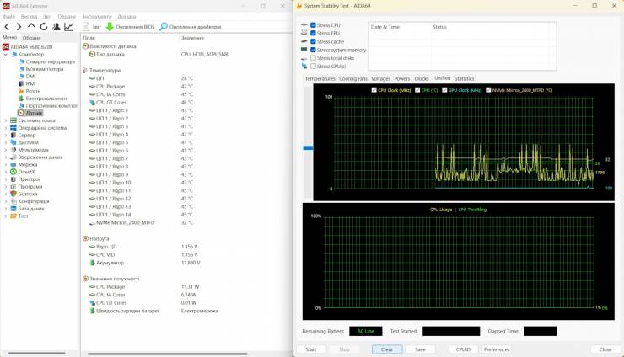Click the vertical graph scale slider handle
Image resolution: width=624 pixels, height=357 pixels.
point(308,148)
